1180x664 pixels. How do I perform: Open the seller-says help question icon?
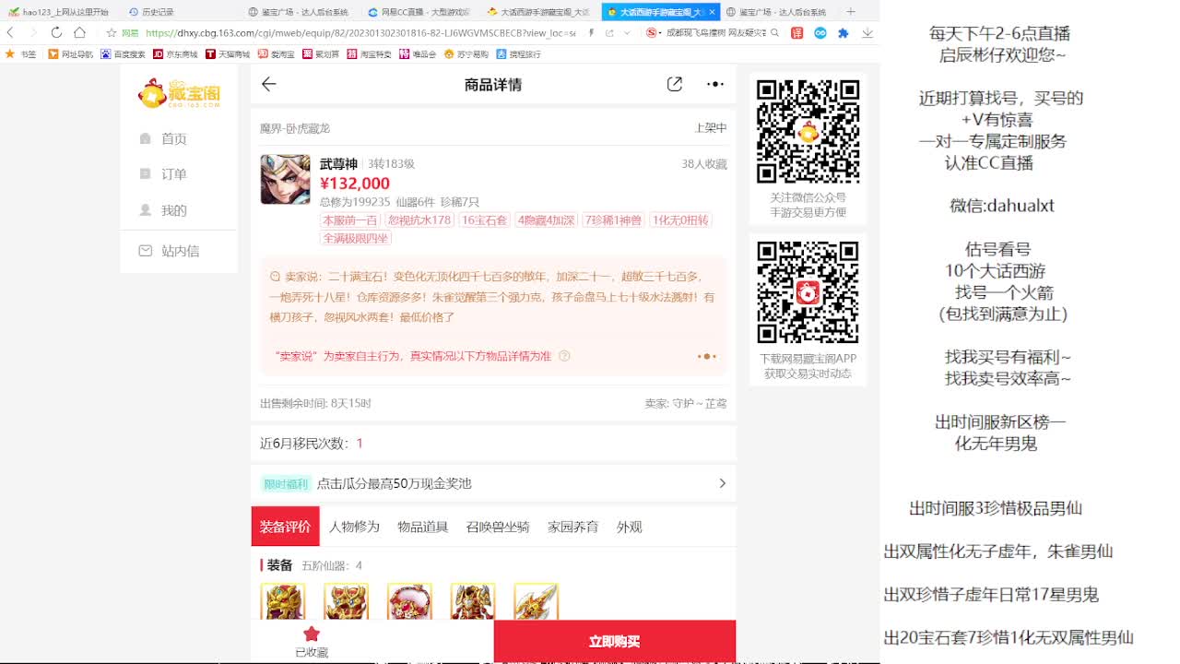564,356
